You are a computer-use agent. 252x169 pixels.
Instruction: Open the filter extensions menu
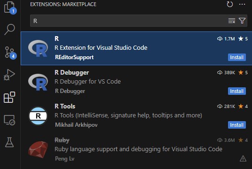[242, 21]
